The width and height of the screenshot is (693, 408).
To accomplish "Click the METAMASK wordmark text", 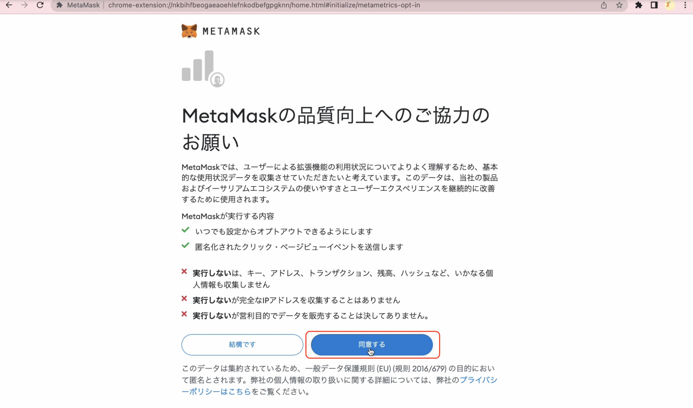I will pyautogui.click(x=231, y=31).
